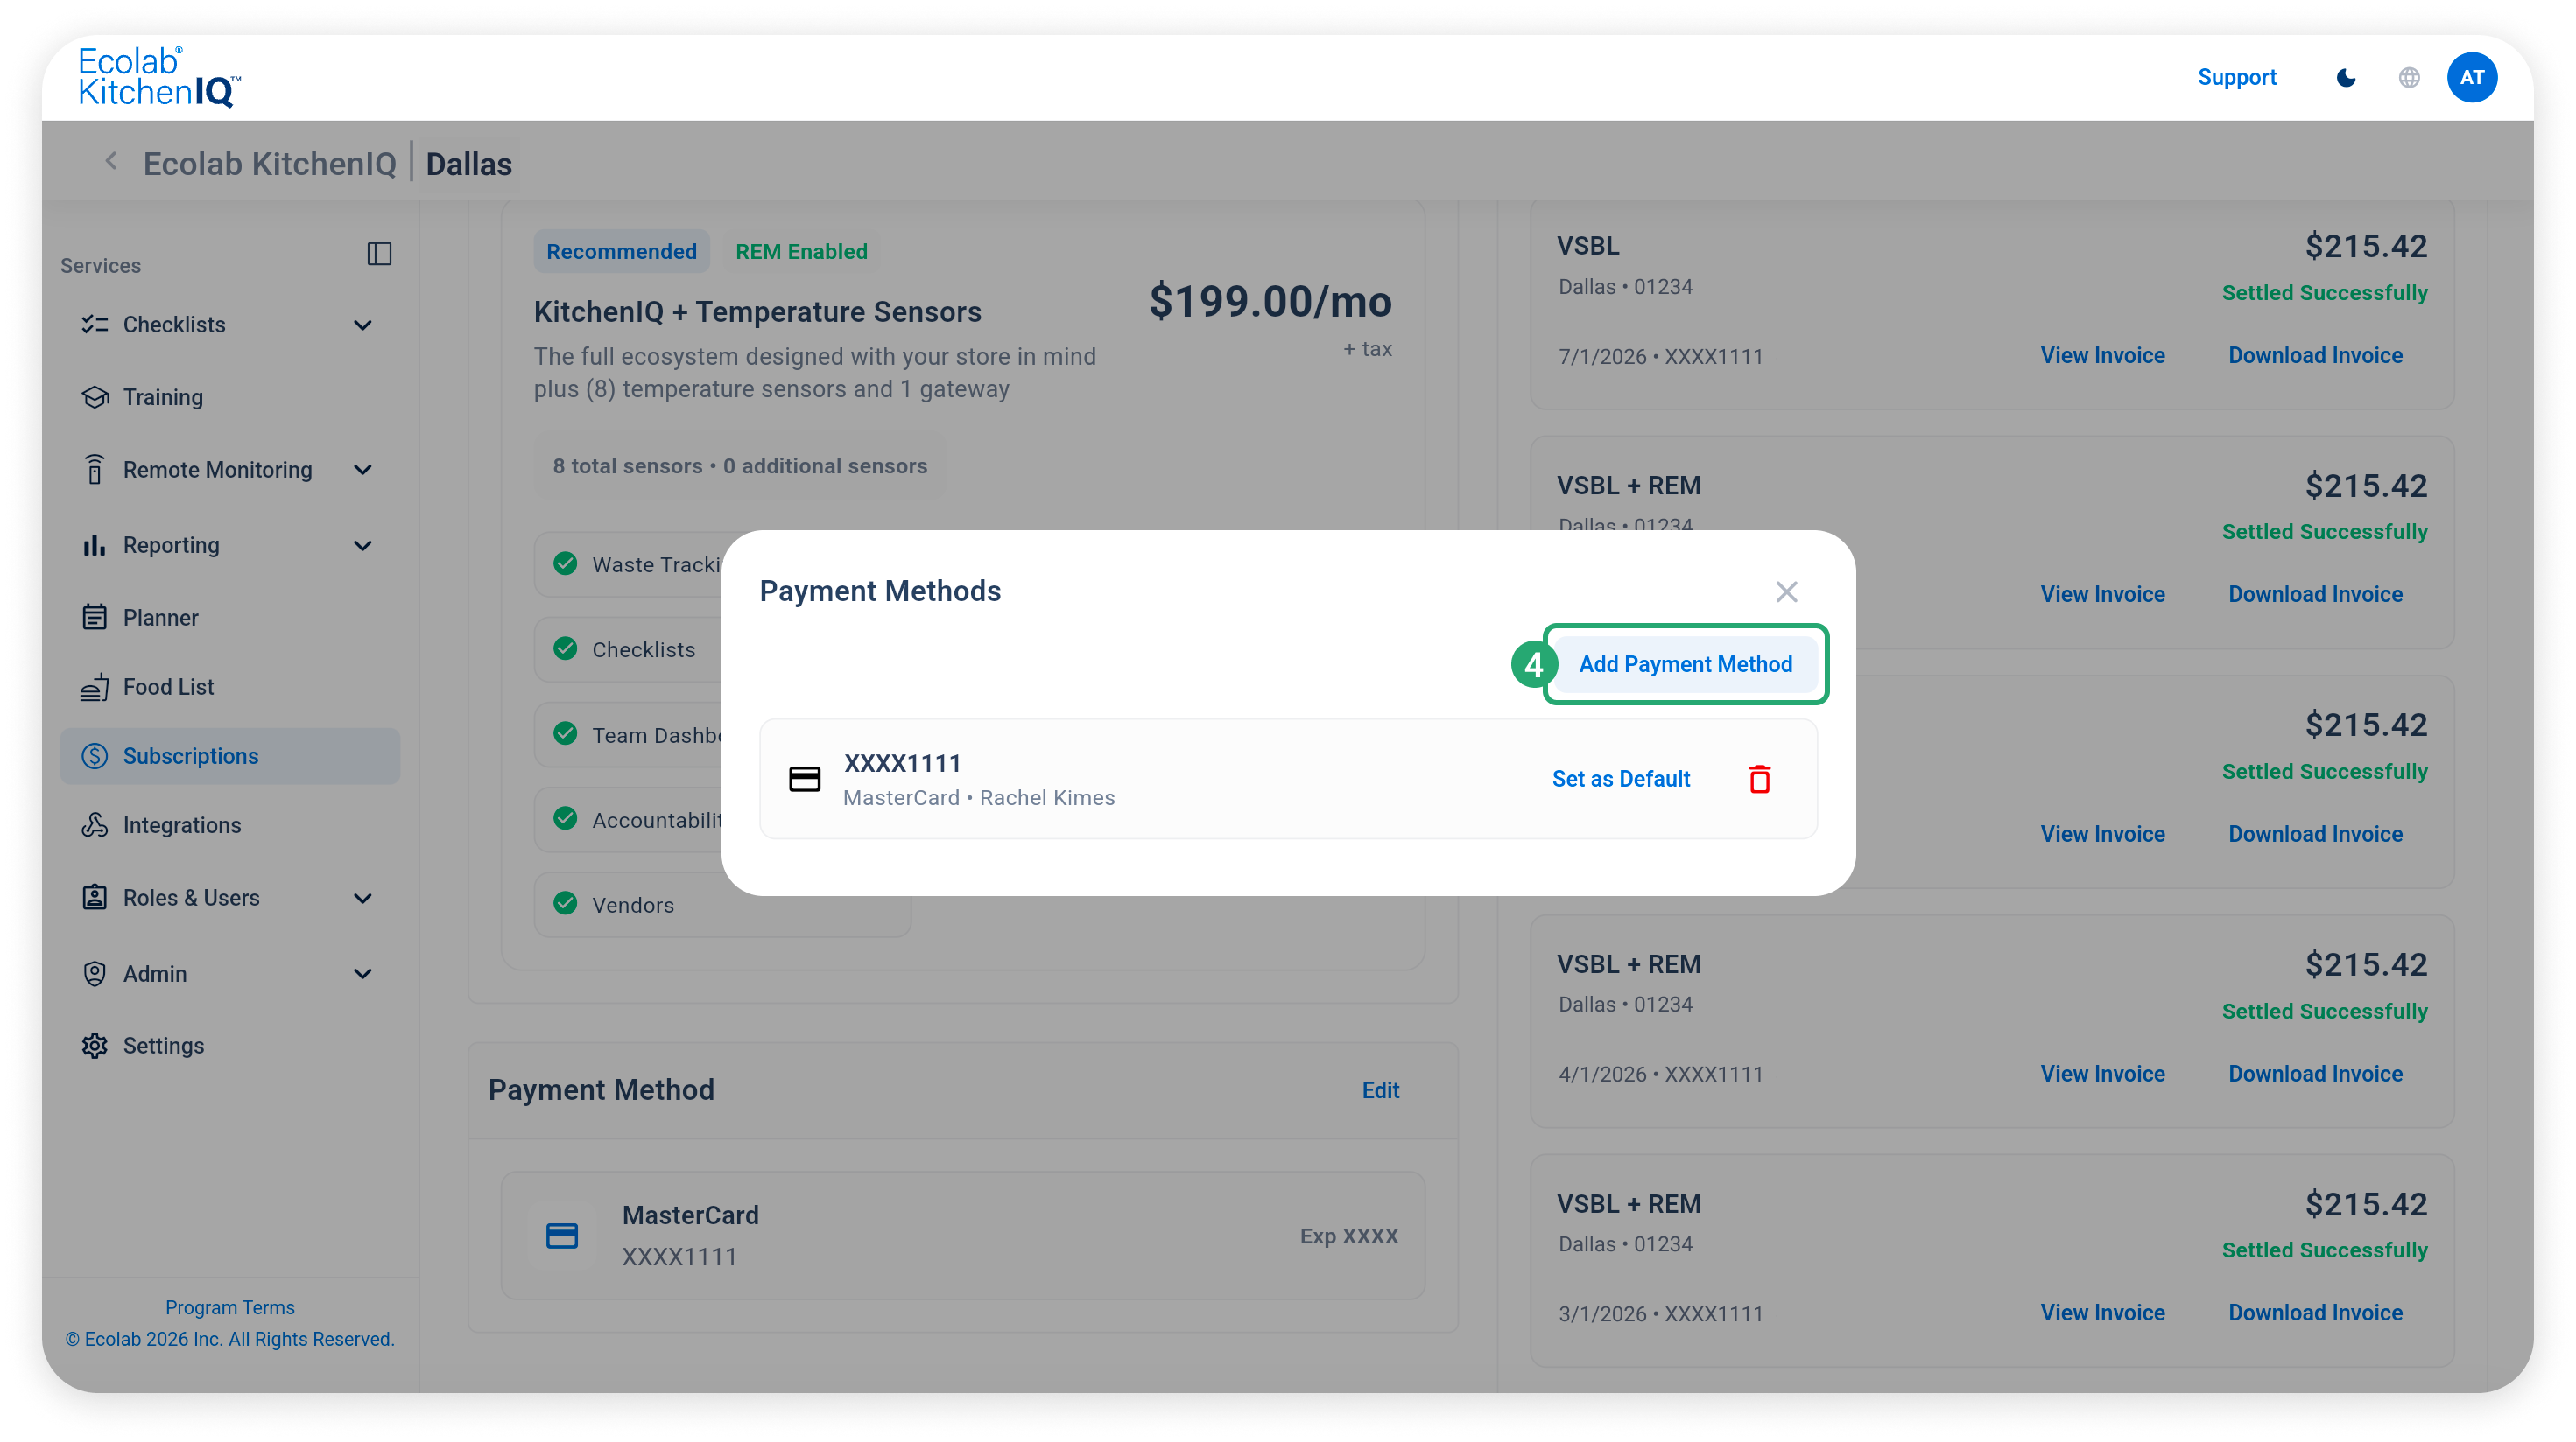Click Edit in Payment Method section
The image size is (2576, 1442).
(x=1380, y=1091)
